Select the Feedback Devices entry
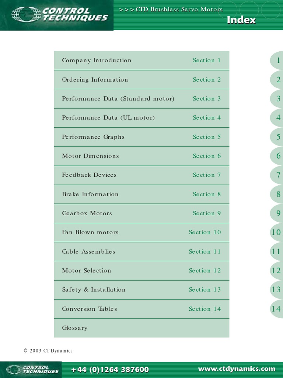This screenshot has height=378, width=283. coord(89,175)
